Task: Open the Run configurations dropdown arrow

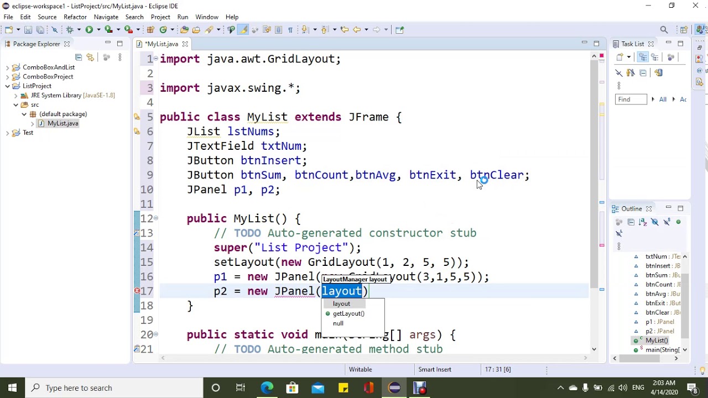Action: click(x=98, y=29)
